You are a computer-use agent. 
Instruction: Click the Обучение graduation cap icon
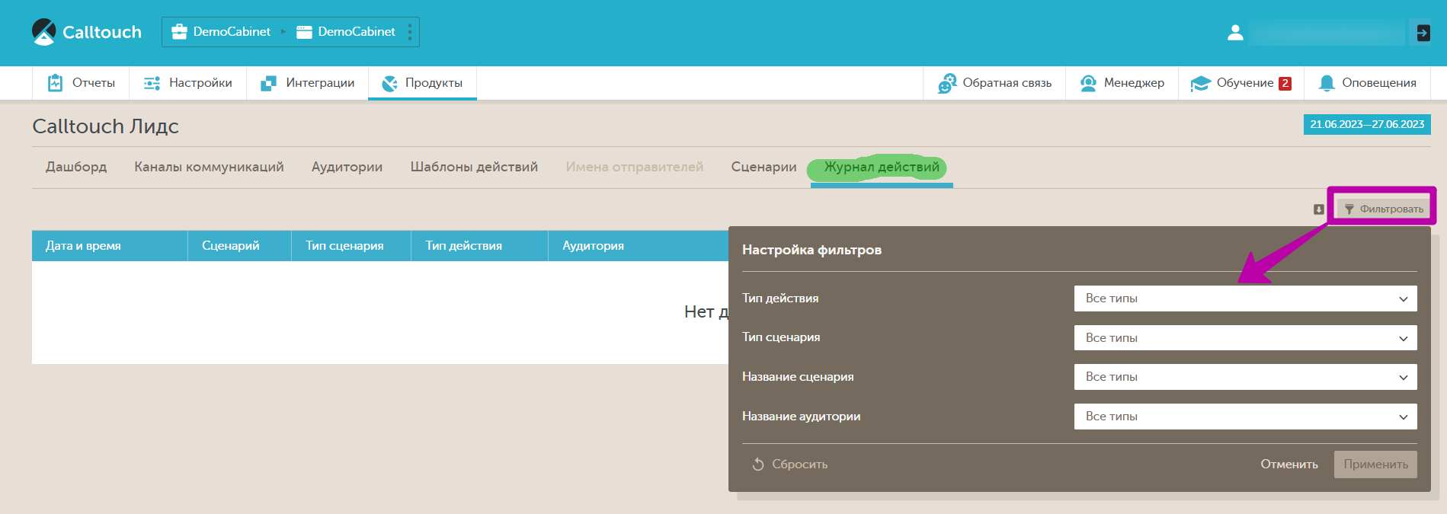(x=1201, y=83)
